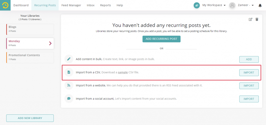Click the pencil icon for bulk content

69,59
